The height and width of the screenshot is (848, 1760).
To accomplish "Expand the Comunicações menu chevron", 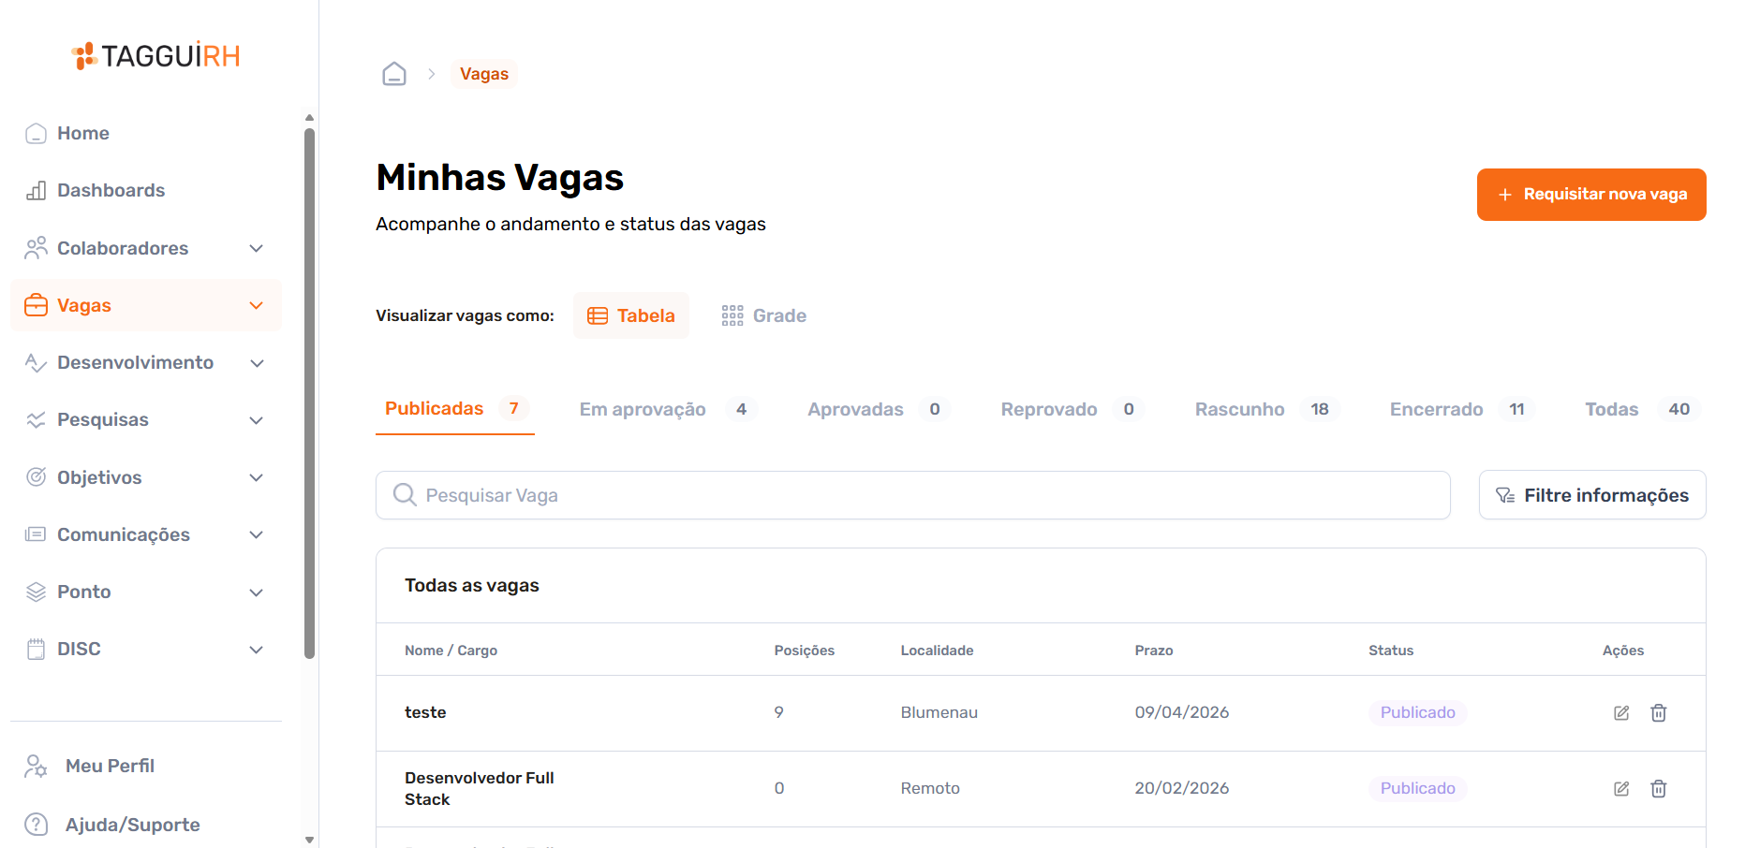I will click(x=257, y=534).
